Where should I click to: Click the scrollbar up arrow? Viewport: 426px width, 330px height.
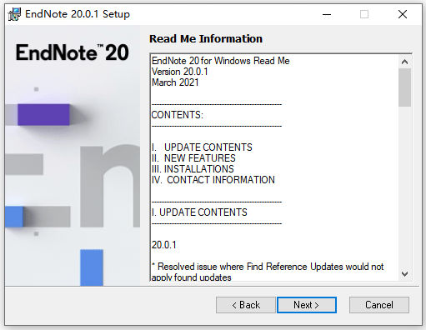tap(404, 62)
